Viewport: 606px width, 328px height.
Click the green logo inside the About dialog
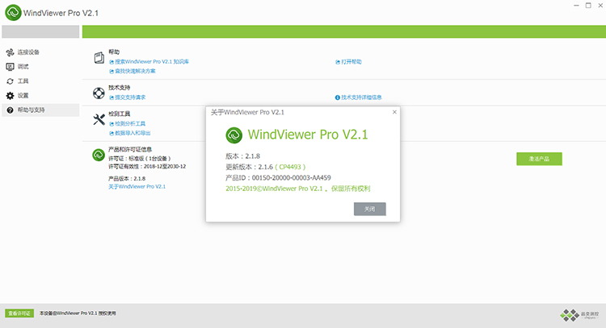234,135
